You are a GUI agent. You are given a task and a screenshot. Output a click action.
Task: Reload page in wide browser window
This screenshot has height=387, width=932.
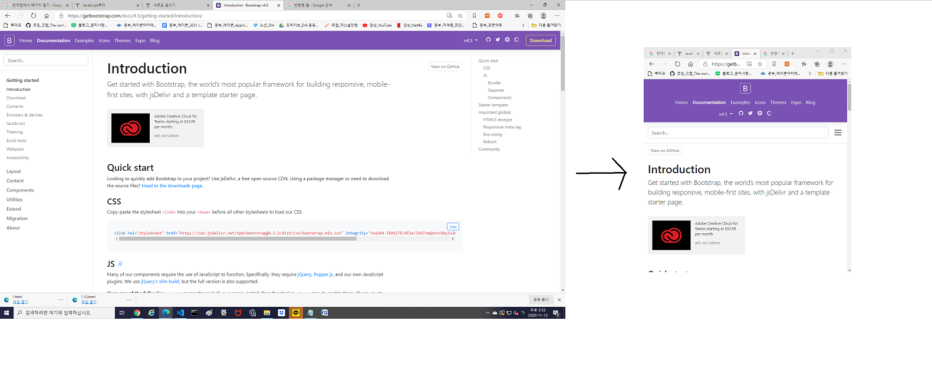(x=34, y=15)
